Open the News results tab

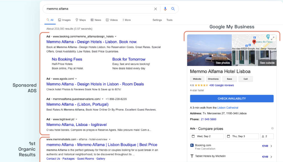[x=96, y=20]
